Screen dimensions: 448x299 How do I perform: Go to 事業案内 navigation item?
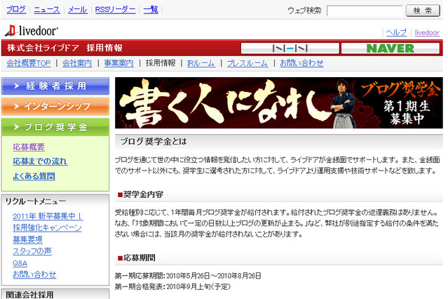[119, 63]
